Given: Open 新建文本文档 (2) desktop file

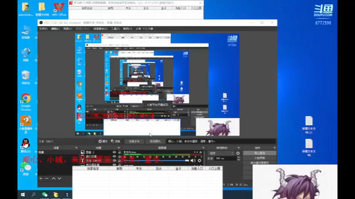Looking at the screenshot, I should [309, 125].
